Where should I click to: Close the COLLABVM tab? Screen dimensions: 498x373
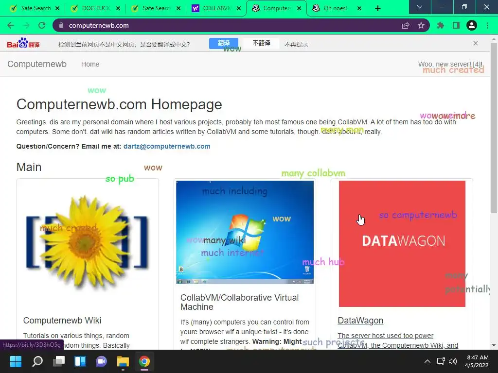239,8
